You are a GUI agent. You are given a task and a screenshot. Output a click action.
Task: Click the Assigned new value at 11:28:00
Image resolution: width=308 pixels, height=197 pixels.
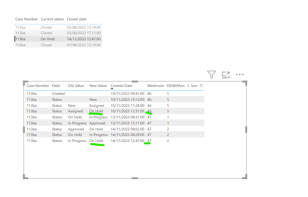point(97,105)
